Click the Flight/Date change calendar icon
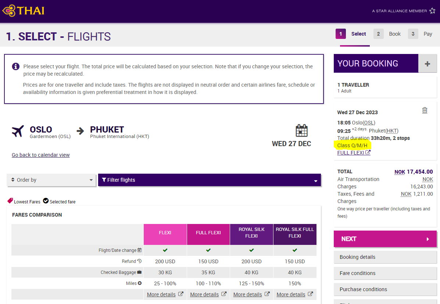The height and width of the screenshot is (304, 440). pyautogui.click(x=139, y=250)
